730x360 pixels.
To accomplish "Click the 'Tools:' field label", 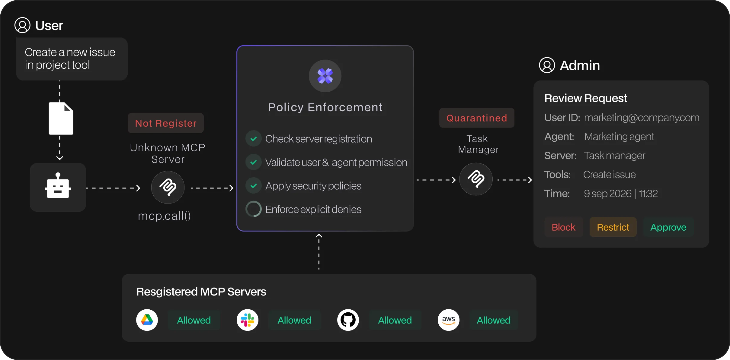I will tap(557, 175).
